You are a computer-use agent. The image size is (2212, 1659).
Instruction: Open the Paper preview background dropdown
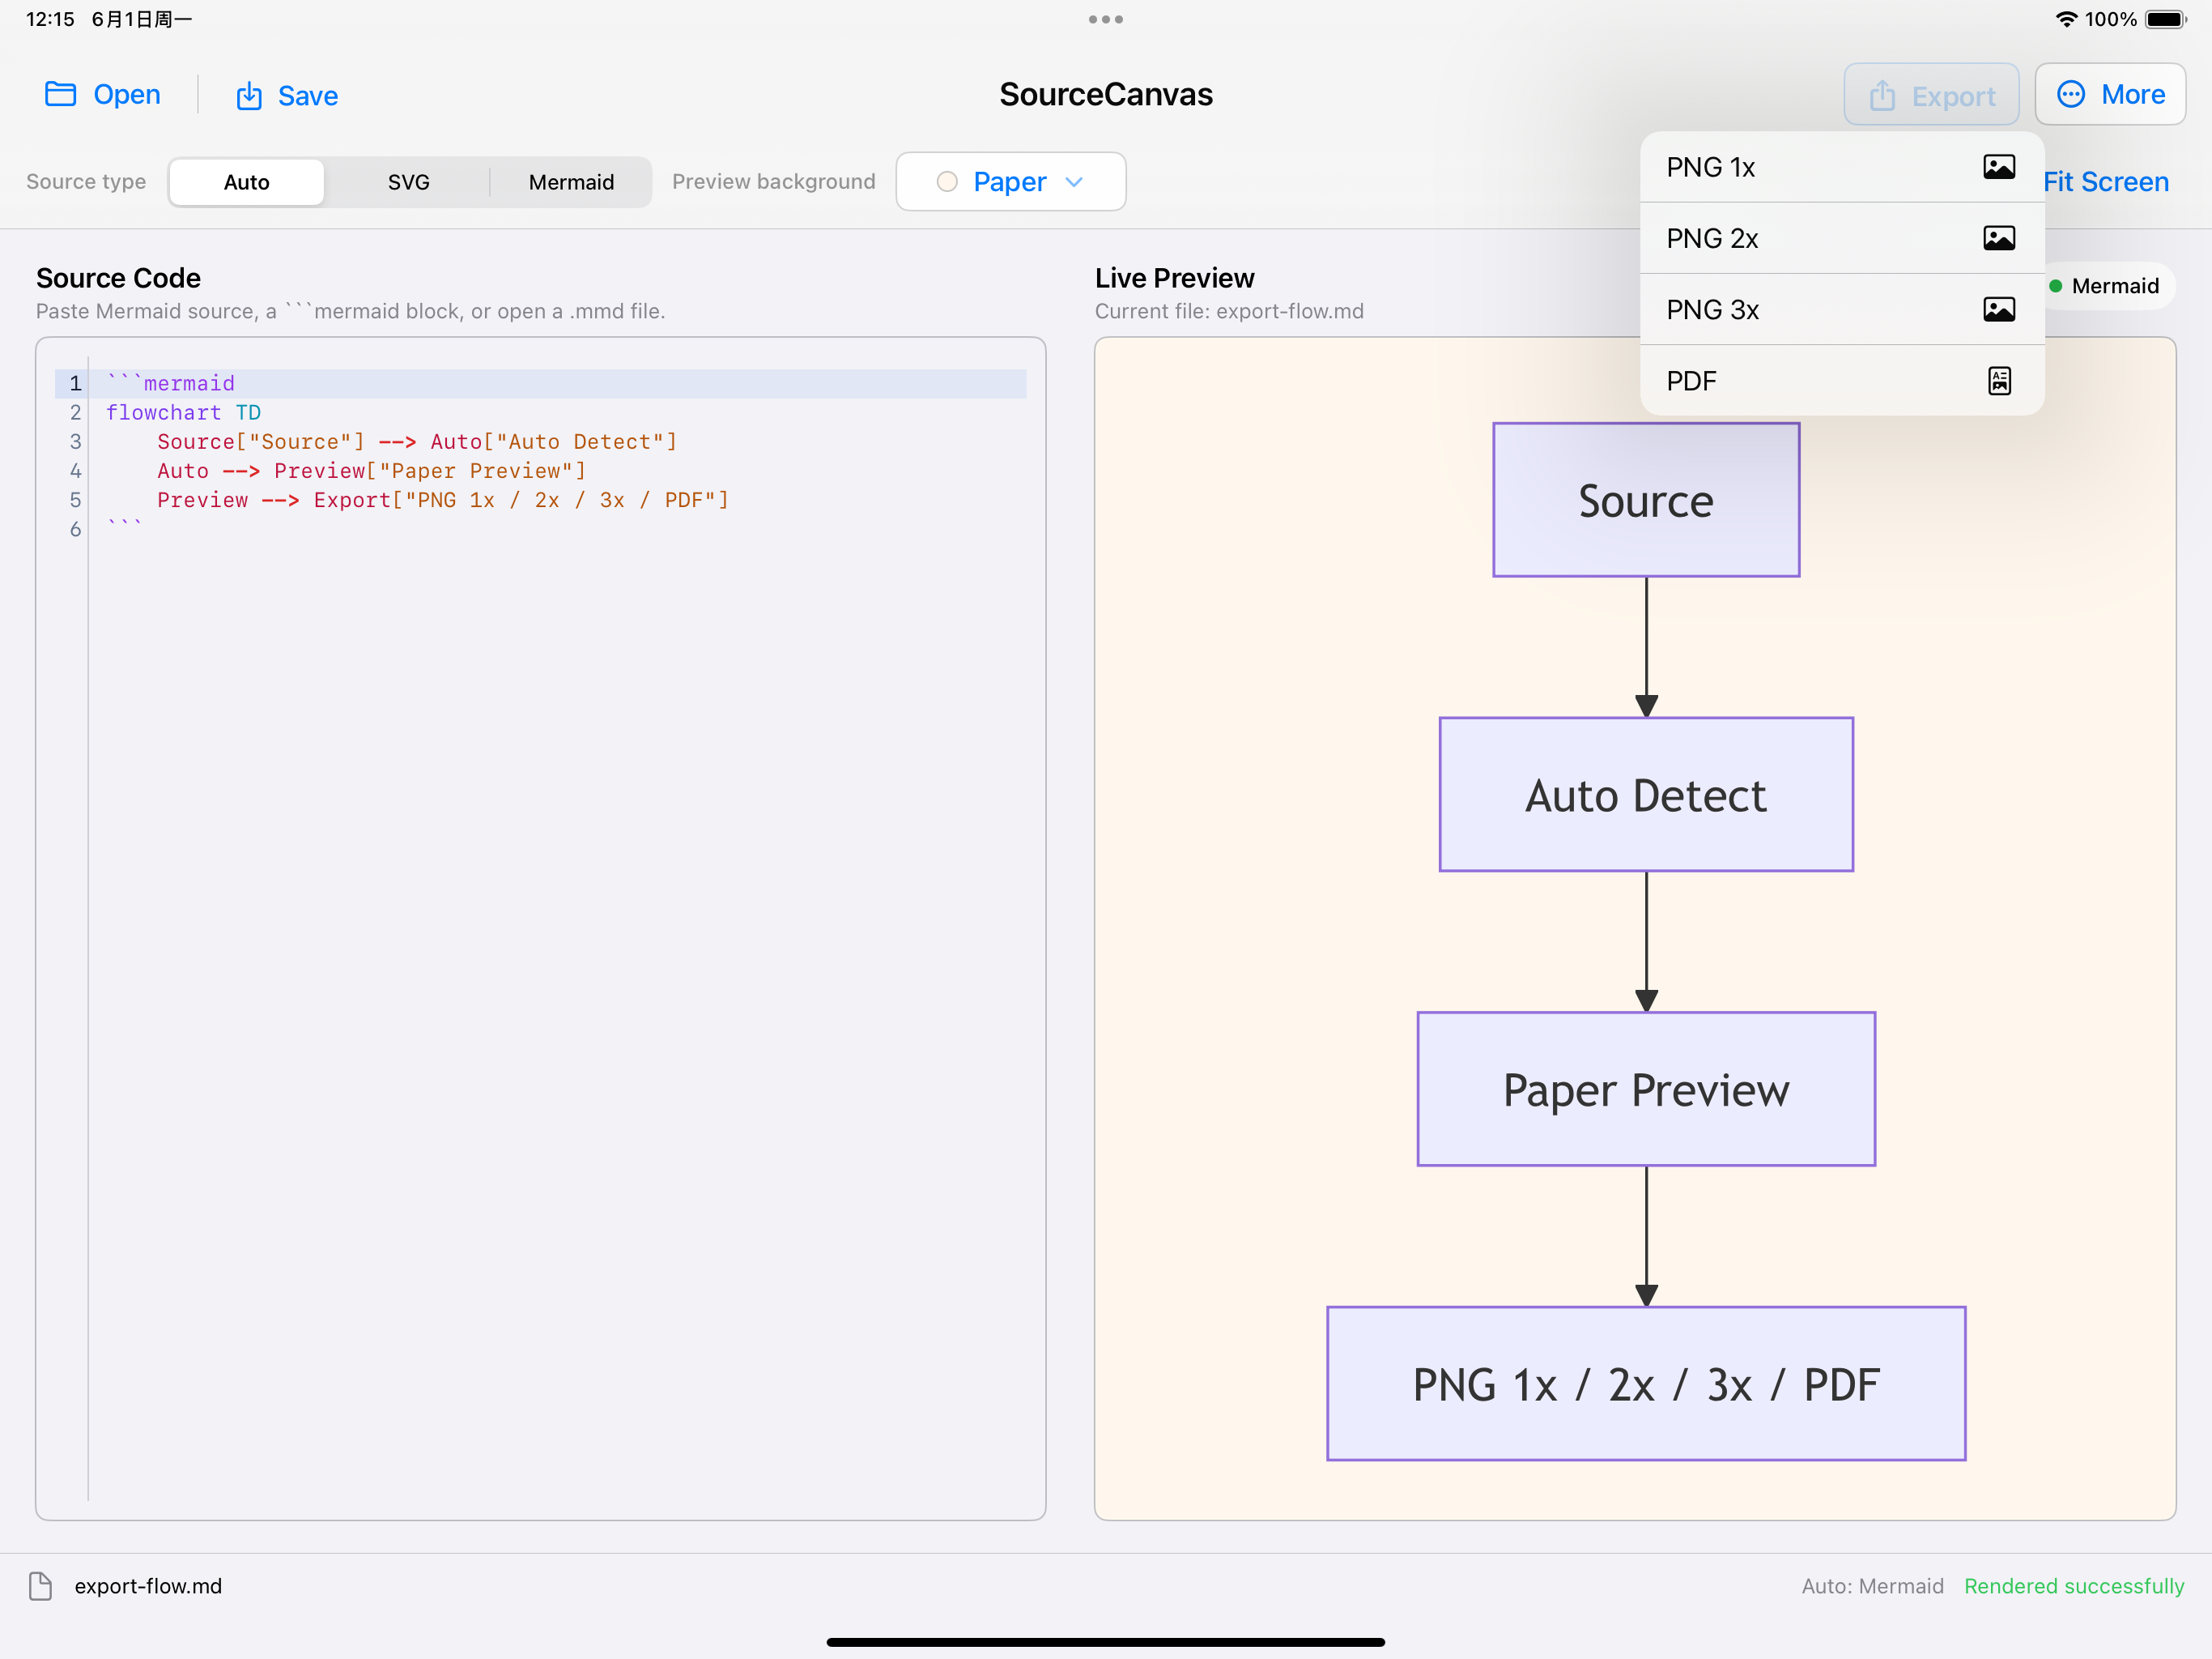1010,181
